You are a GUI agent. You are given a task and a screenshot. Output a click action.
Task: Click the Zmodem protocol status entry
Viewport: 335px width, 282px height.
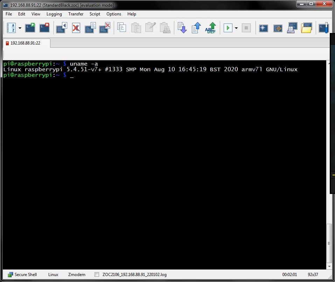pyautogui.click(x=77, y=275)
